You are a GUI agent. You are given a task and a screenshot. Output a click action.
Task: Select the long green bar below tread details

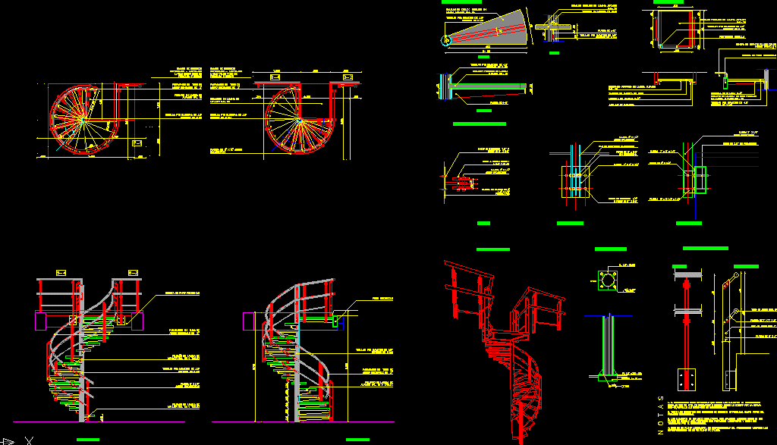(480, 124)
